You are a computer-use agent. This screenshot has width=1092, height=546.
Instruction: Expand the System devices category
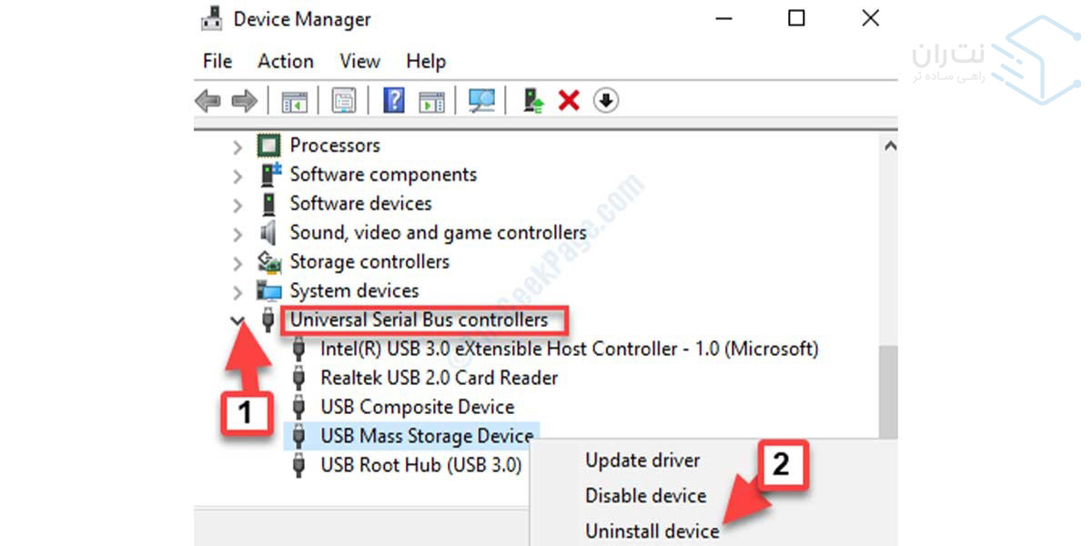click(x=238, y=292)
